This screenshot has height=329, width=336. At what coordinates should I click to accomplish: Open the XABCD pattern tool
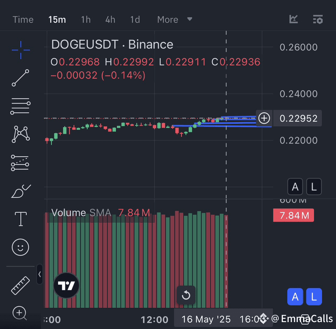[20, 134]
